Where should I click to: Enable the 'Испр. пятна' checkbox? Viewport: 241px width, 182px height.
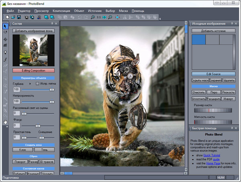[37, 84]
